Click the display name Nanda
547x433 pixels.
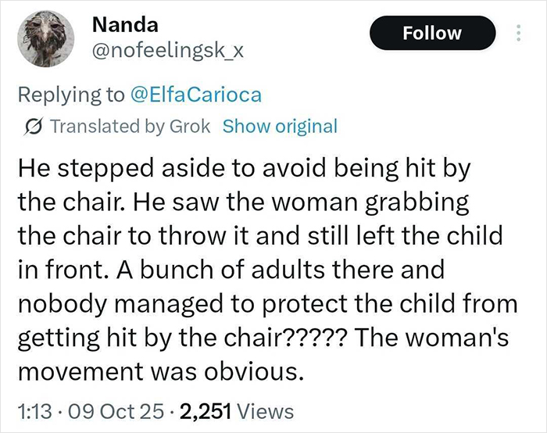(117, 25)
